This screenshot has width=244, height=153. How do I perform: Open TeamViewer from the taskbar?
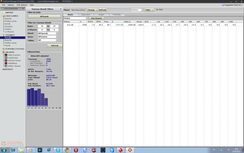point(112,150)
